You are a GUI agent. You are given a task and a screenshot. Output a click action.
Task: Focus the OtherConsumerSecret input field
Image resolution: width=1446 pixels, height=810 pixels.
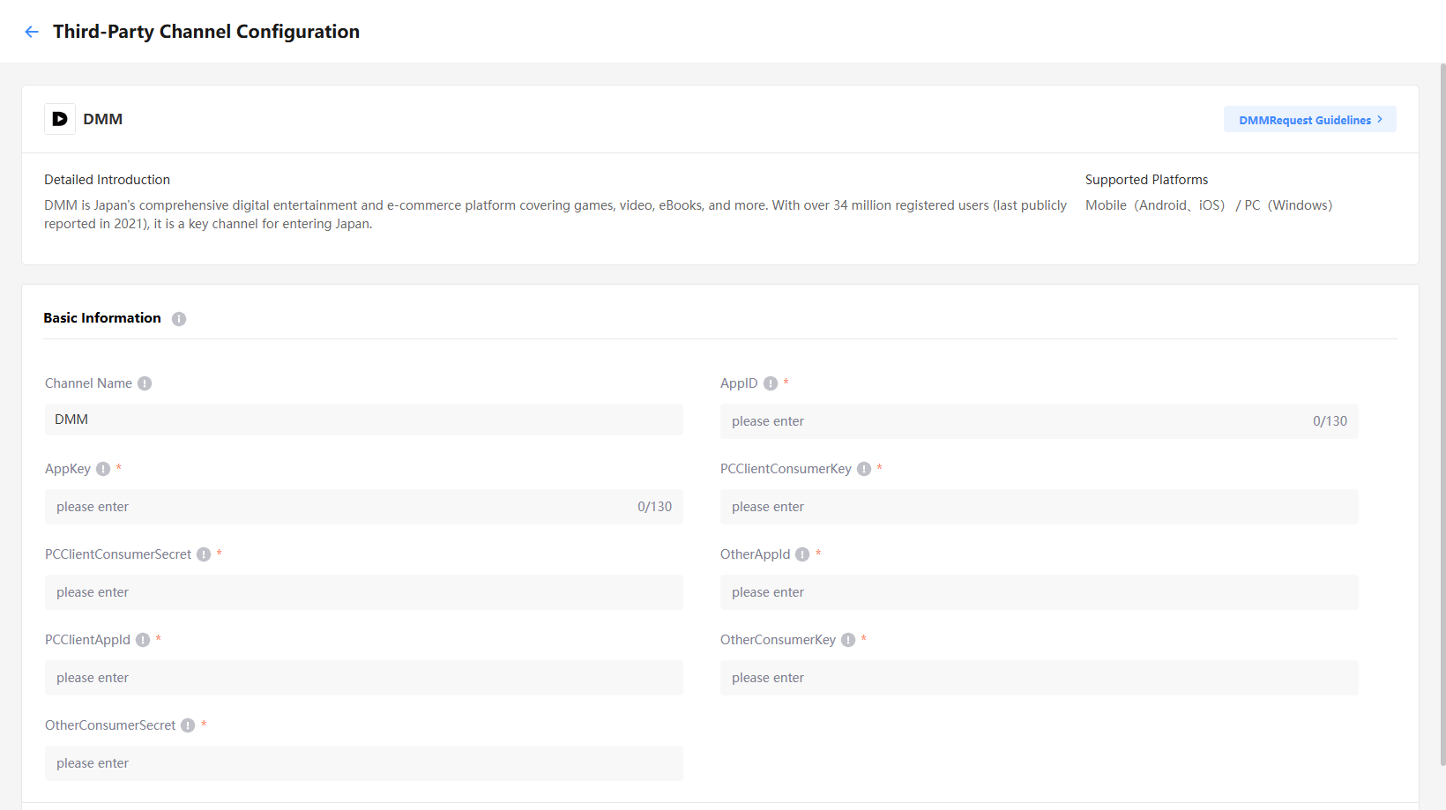tap(364, 763)
